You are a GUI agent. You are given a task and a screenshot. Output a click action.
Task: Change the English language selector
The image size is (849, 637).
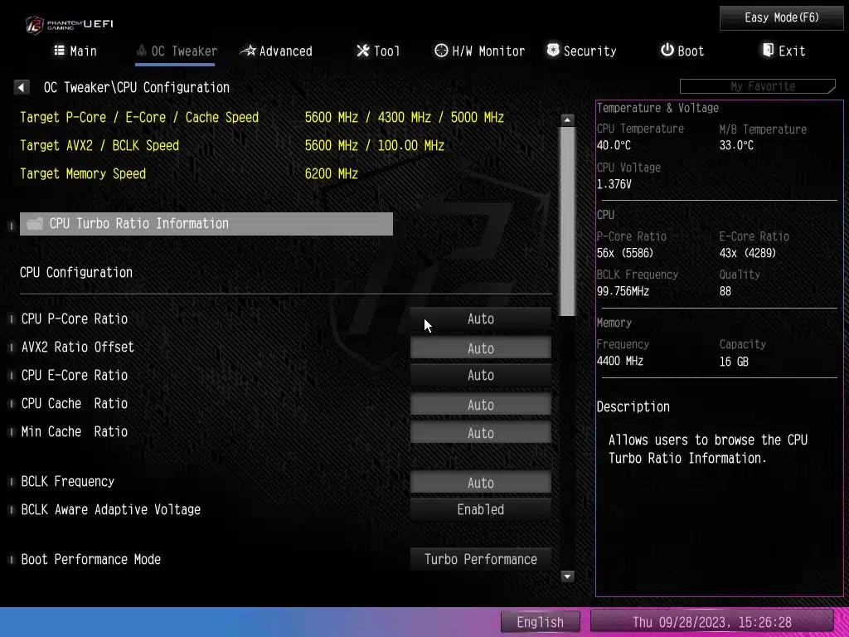[x=540, y=622]
